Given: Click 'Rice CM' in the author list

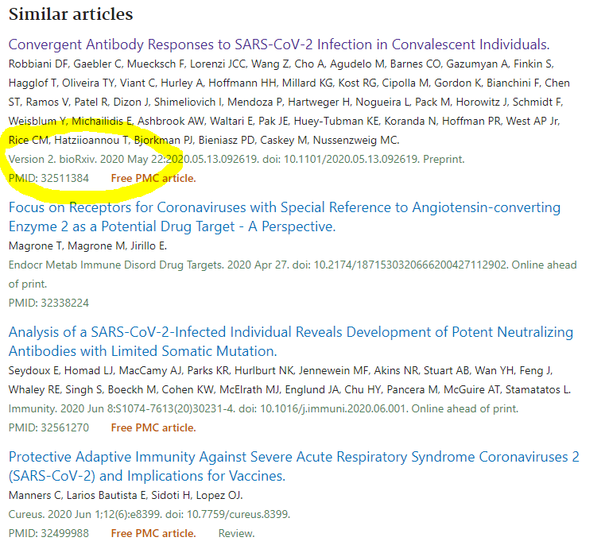Looking at the screenshot, I should pyautogui.click(x=28, y=140).
